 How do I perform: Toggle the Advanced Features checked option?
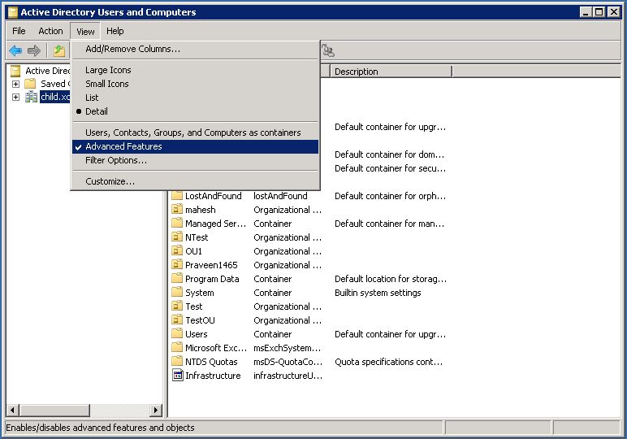click(x=123, y=146)
